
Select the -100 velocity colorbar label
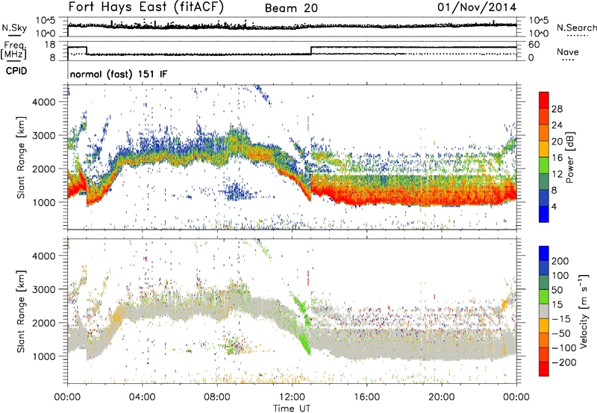[x=565, y=348]
